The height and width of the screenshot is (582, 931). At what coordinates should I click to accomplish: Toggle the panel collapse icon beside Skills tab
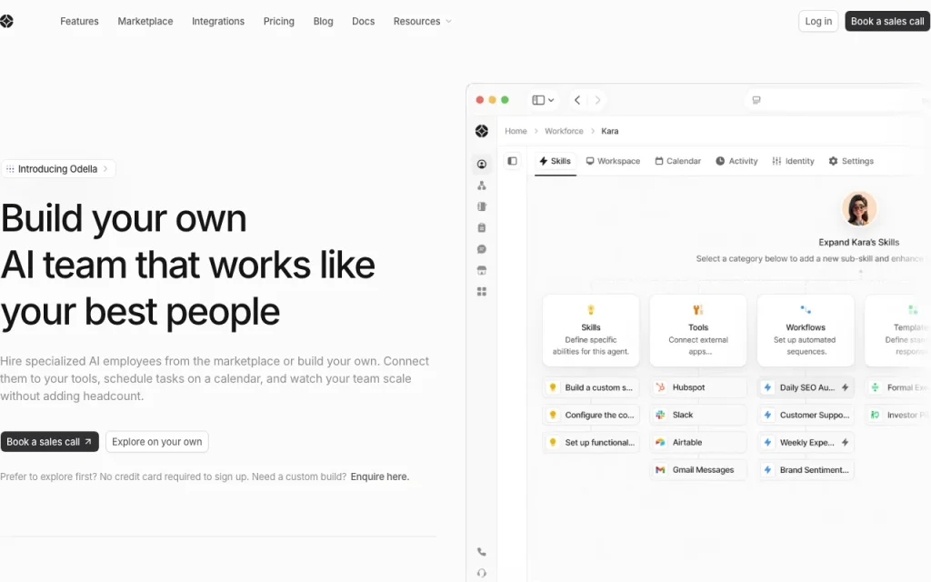[513, 161]
